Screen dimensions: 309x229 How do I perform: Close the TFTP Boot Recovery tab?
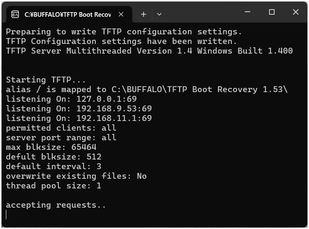[121, 14]
